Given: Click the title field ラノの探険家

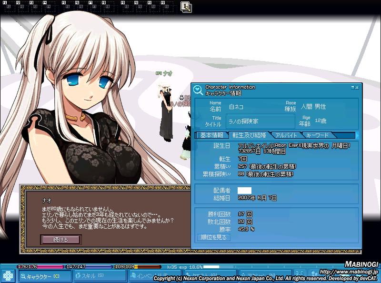Looking at the screenshot, I should pos(260,121).
